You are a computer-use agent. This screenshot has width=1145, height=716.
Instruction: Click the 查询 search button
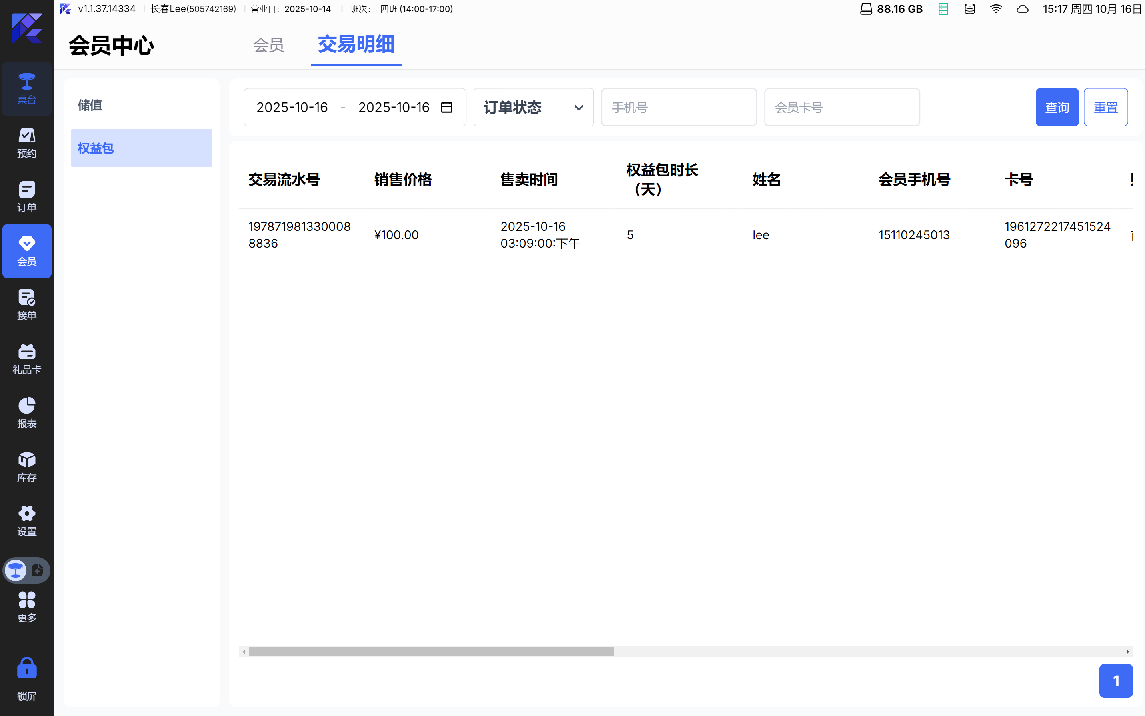tap(1057, 108)
